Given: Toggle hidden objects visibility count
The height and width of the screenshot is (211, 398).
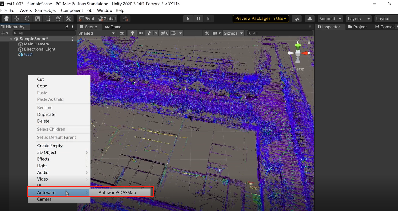Looking at the screenshot, I should point(165,33).
